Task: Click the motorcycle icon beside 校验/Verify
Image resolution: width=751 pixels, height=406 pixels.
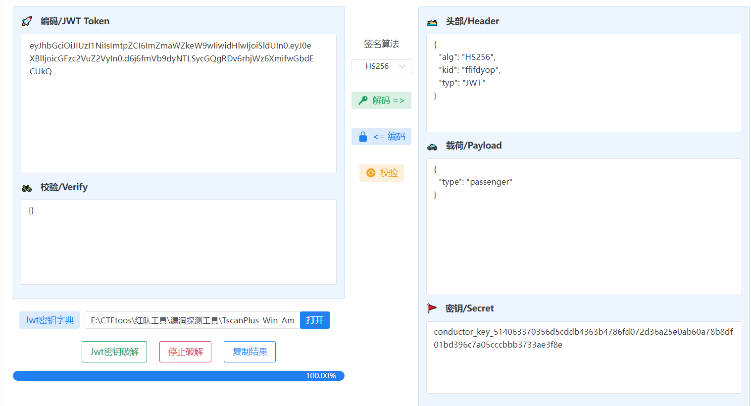Action: coord(27,188)
